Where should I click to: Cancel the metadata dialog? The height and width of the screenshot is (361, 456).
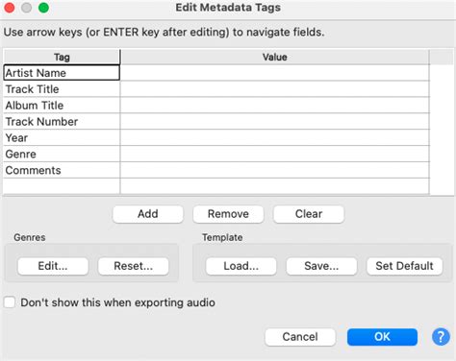[300, 337]
